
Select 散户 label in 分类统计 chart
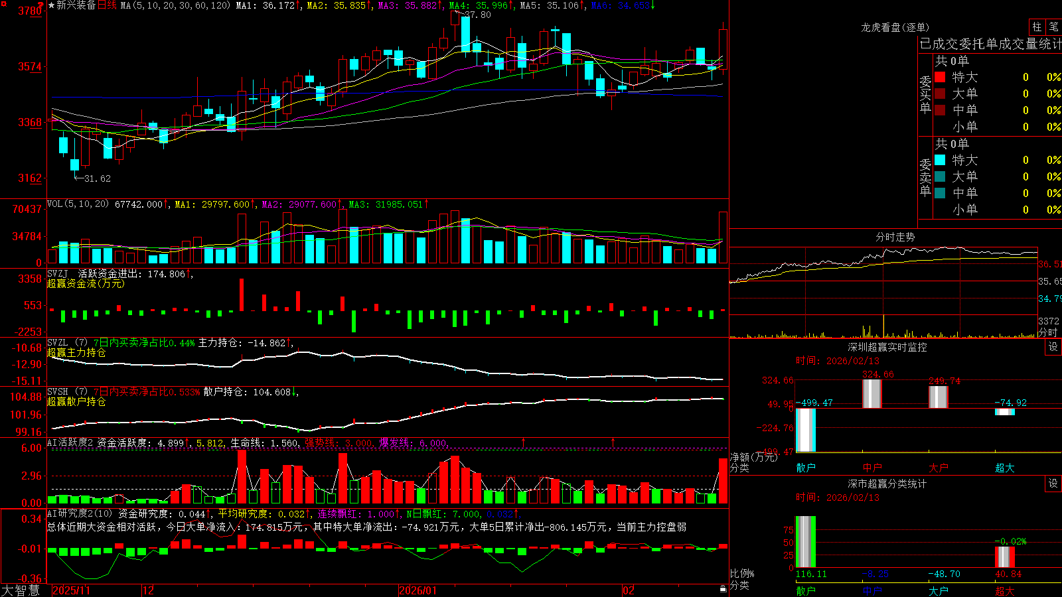806,590
